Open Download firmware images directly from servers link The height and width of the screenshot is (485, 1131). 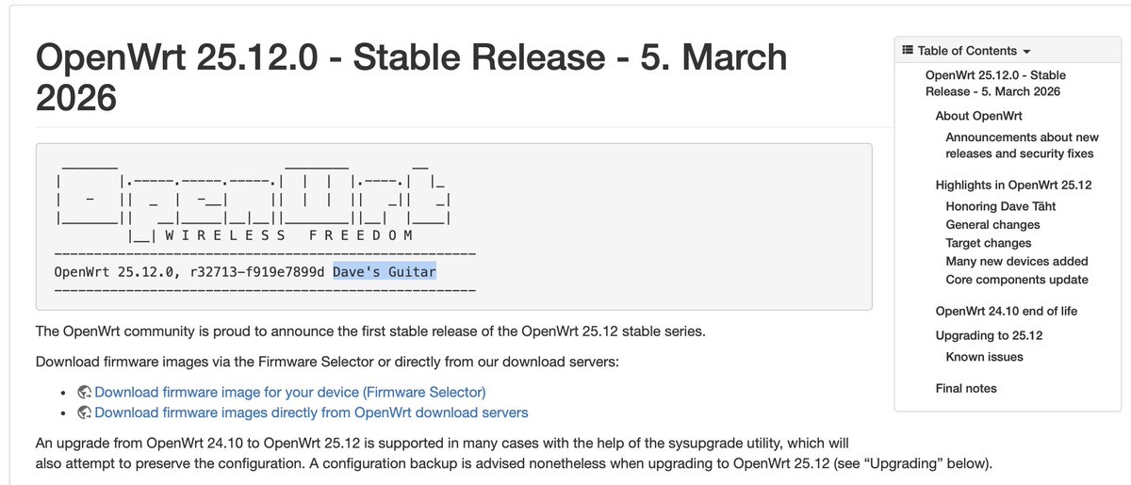pyautogui.click(x=311, y=412)
